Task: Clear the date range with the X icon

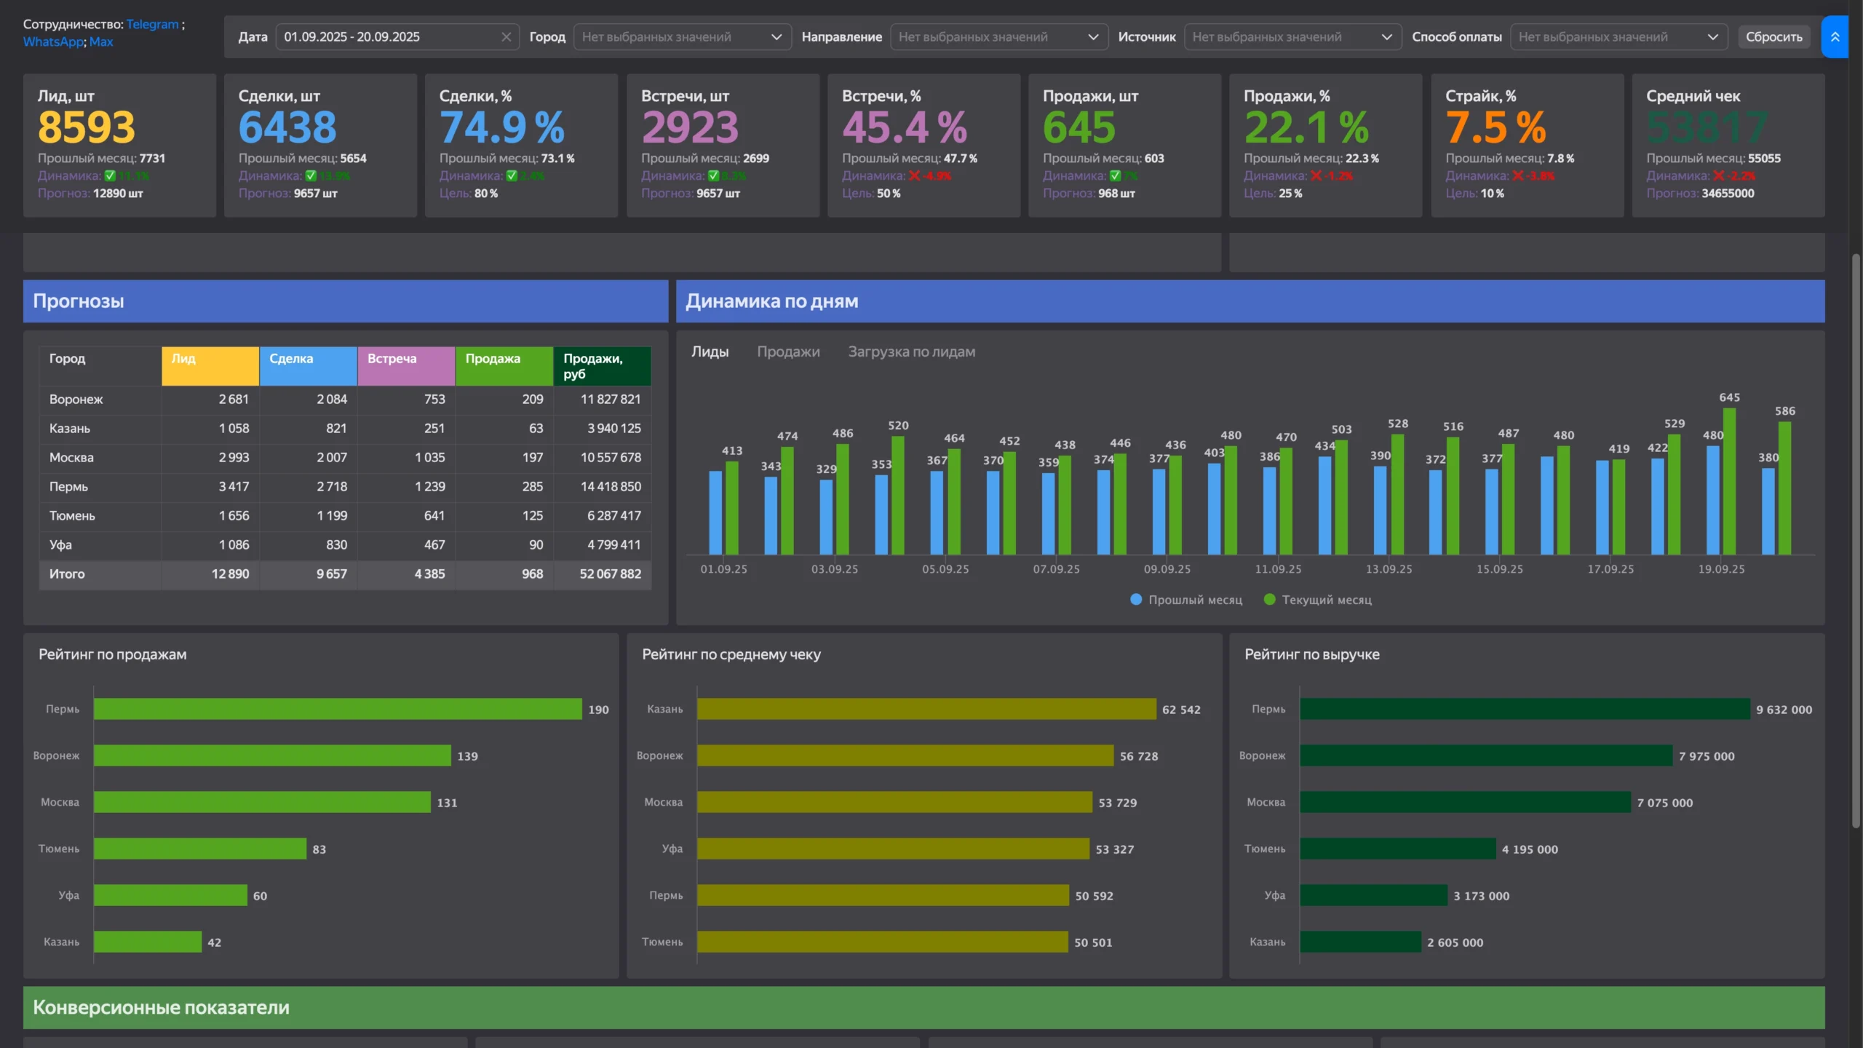Action: pyautogui.click(x=506, y=37)
